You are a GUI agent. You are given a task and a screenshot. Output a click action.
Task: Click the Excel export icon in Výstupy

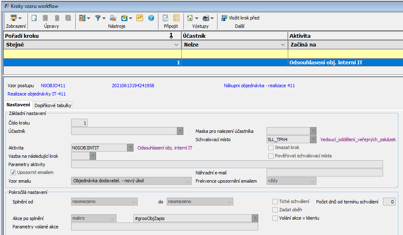pos(190,18)
